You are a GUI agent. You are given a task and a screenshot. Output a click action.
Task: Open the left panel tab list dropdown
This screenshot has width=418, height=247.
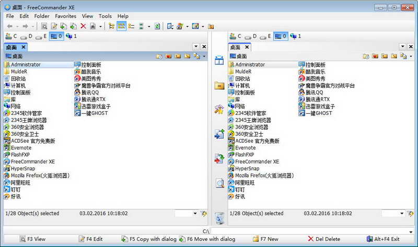click(196, 46)
